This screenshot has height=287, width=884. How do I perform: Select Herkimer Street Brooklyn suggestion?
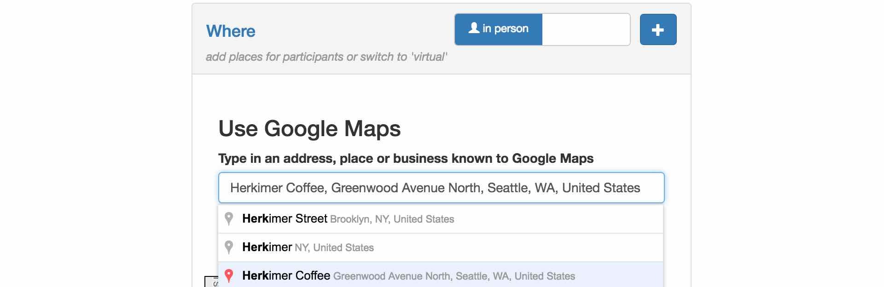(x=441, y=219)
